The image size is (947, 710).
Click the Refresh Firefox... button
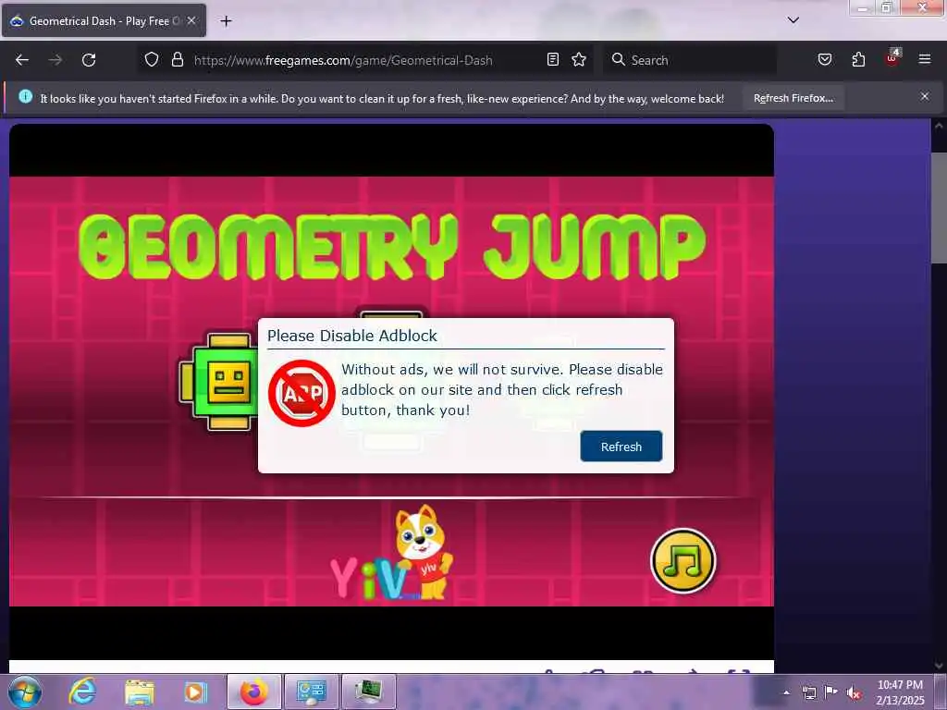[x=793, y=98]
